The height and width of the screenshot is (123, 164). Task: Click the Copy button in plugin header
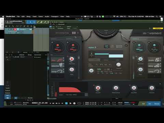click(69, 28)
